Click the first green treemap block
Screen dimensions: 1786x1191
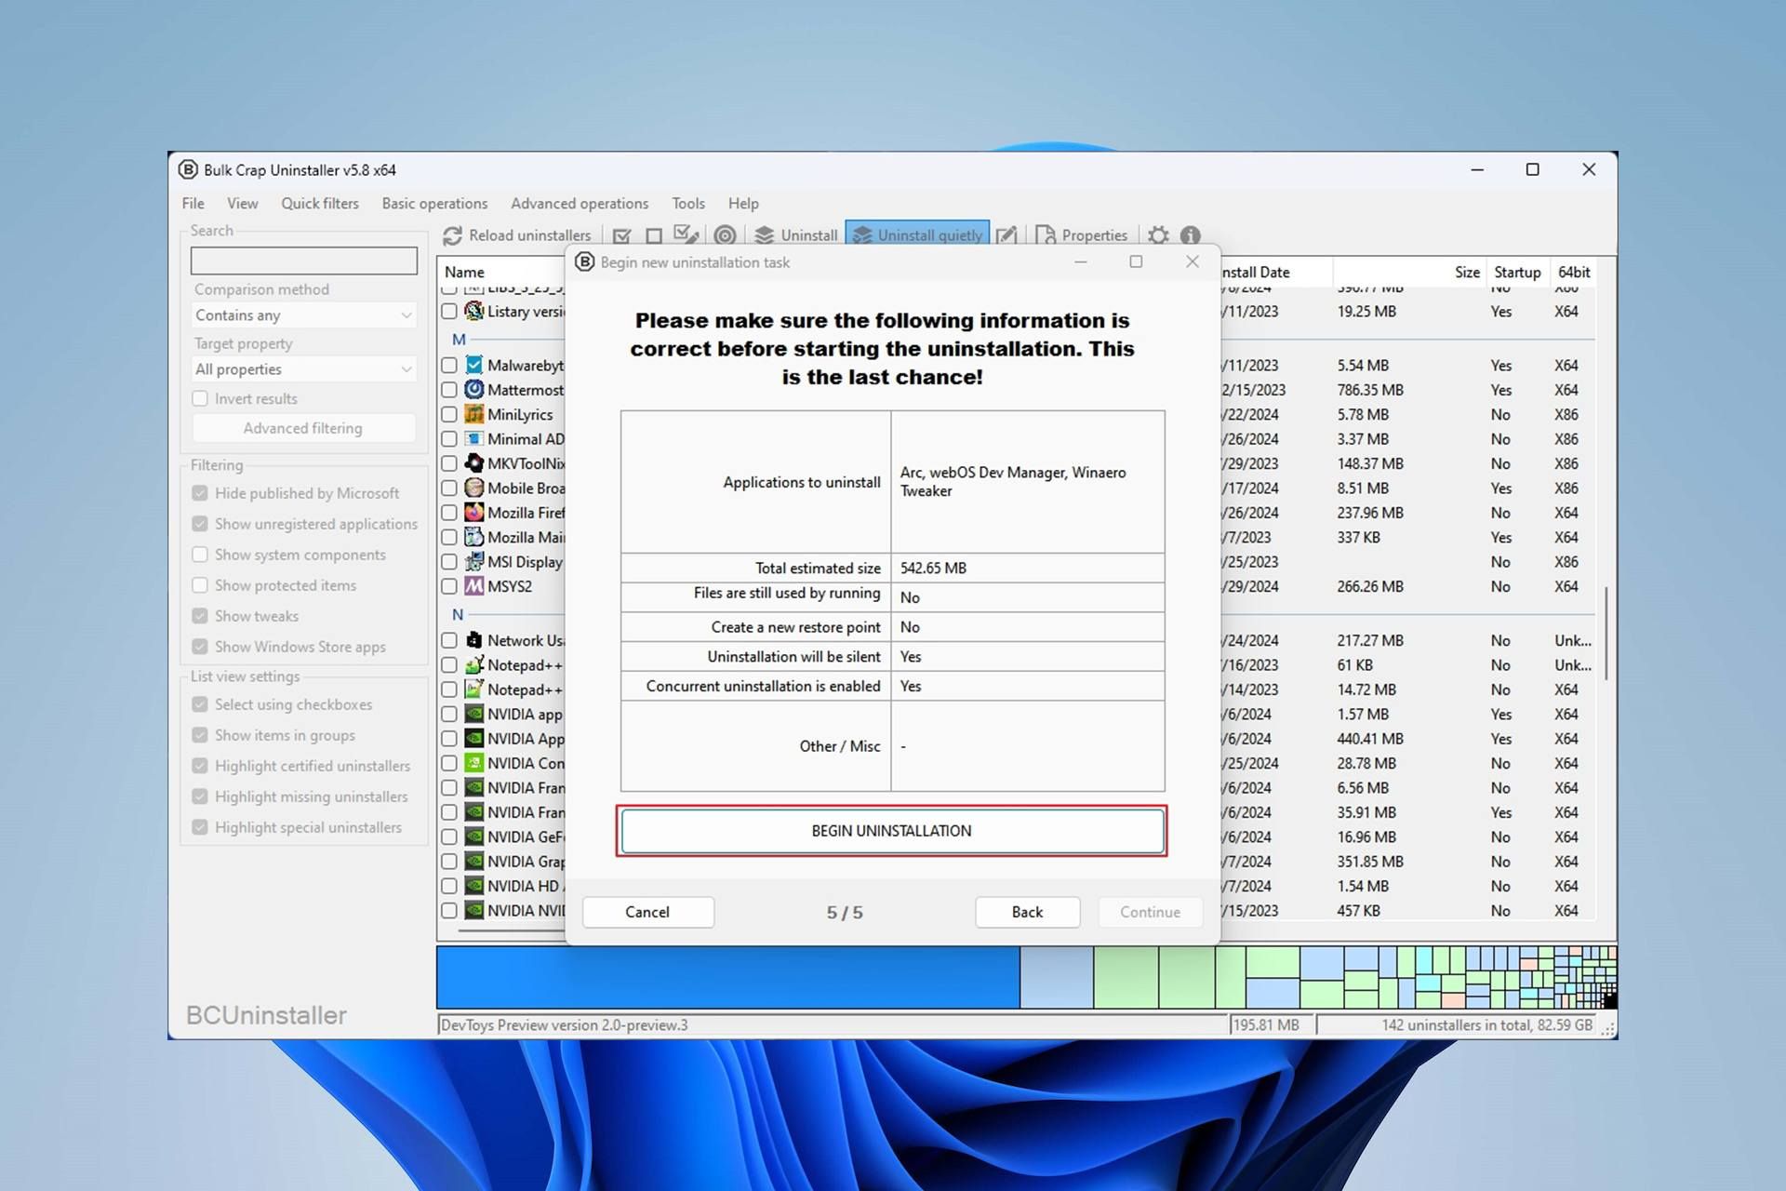pos(1126,977)
